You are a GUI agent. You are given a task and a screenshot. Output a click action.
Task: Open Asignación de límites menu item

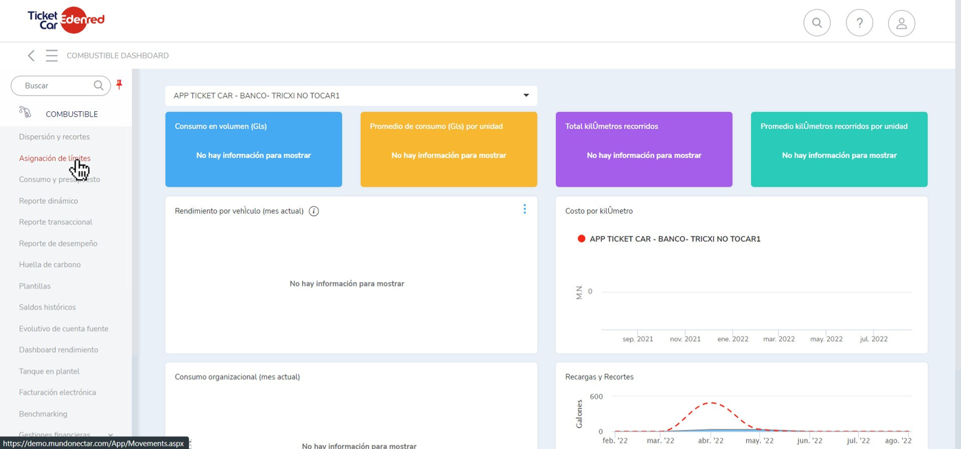tap(55, 158)
